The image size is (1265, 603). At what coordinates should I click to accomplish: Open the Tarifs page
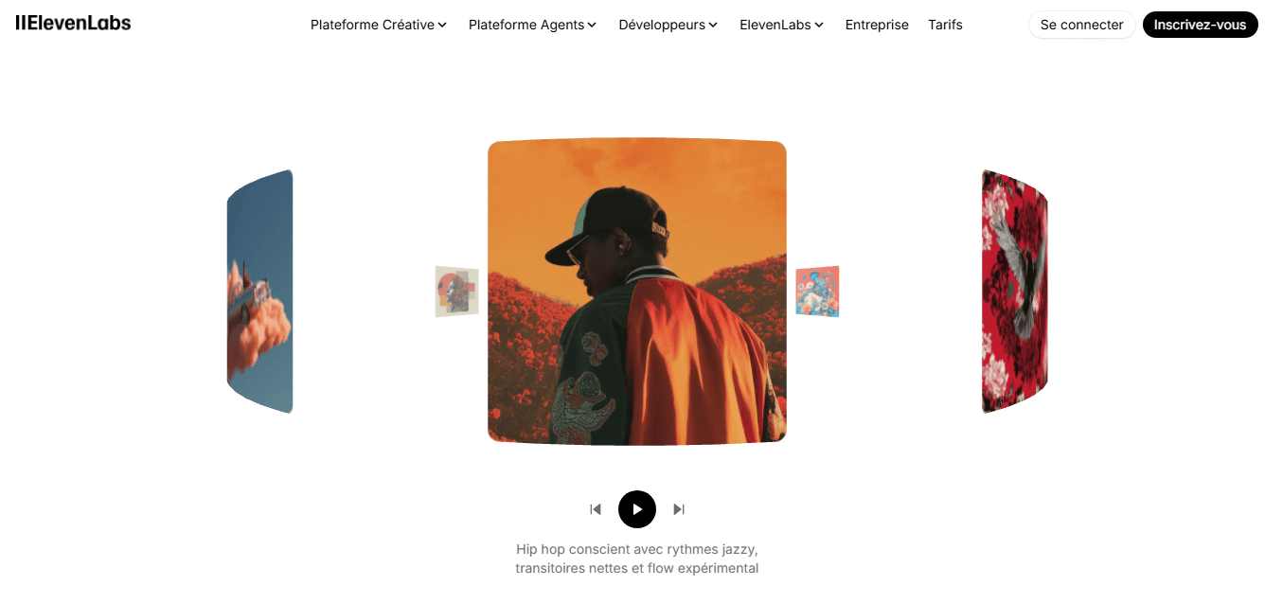[945, 25]
